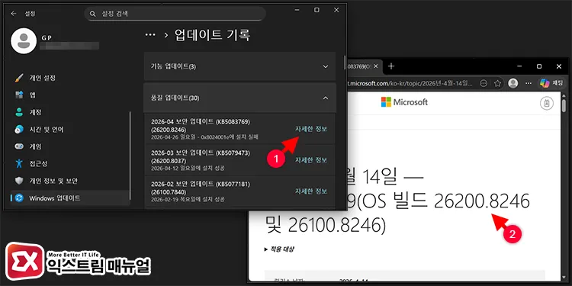Click the 2026-03 보안 업데이트 (KB5079473) entry text

[201, 156]
